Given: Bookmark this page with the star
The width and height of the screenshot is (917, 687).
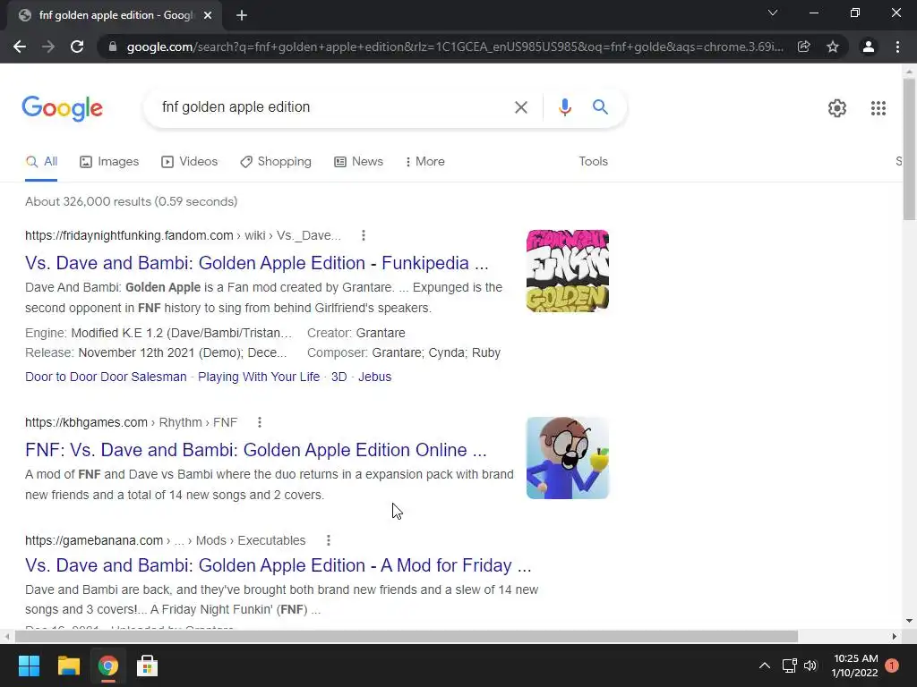Looking at the screenshot, I should pos(833,47).
